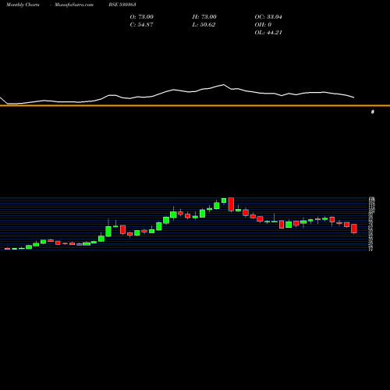The width and height of the screenshot is (390, 390).
Task: Click the MunafaSutra.com label
Action: point(74,5)
